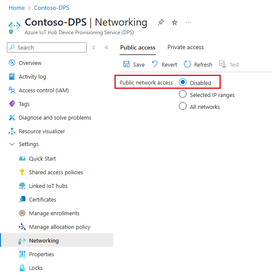Click Contoso-DPS breadcrumb link
Viewport: 272px width, 275px height.
[x=52, y=8]
